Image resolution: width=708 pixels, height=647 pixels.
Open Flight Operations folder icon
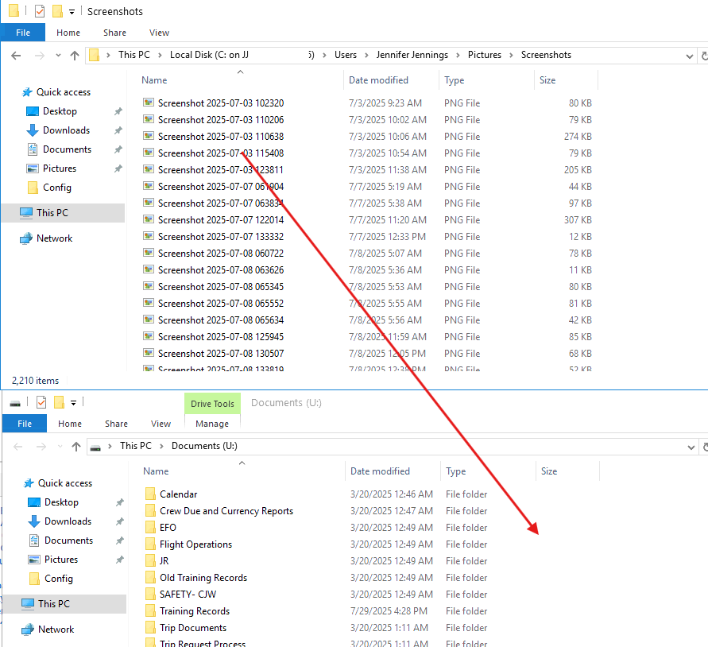point(150,544)
